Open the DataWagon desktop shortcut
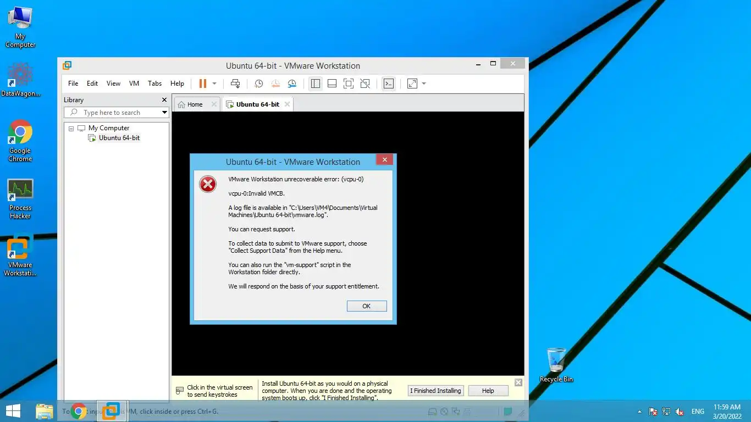Viewport: 751px width, 422px height. pyautogui.click(x=20, y=80)
